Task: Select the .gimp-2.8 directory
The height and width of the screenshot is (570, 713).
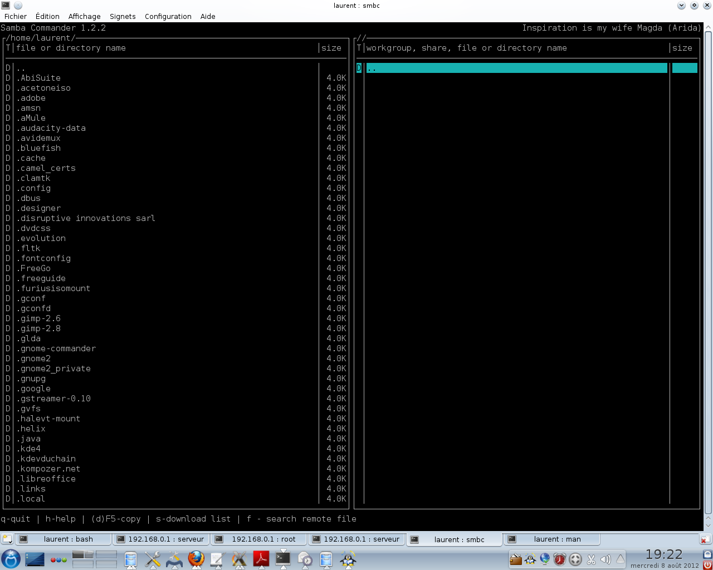Action: pyautogui.click(x=176, y=328)
